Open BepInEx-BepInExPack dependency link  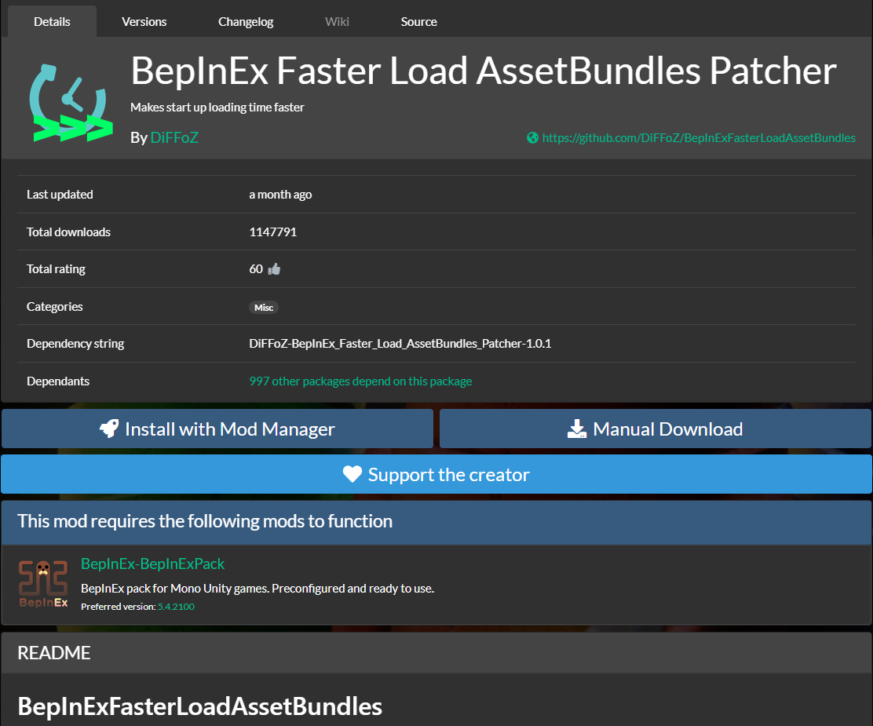152,564
